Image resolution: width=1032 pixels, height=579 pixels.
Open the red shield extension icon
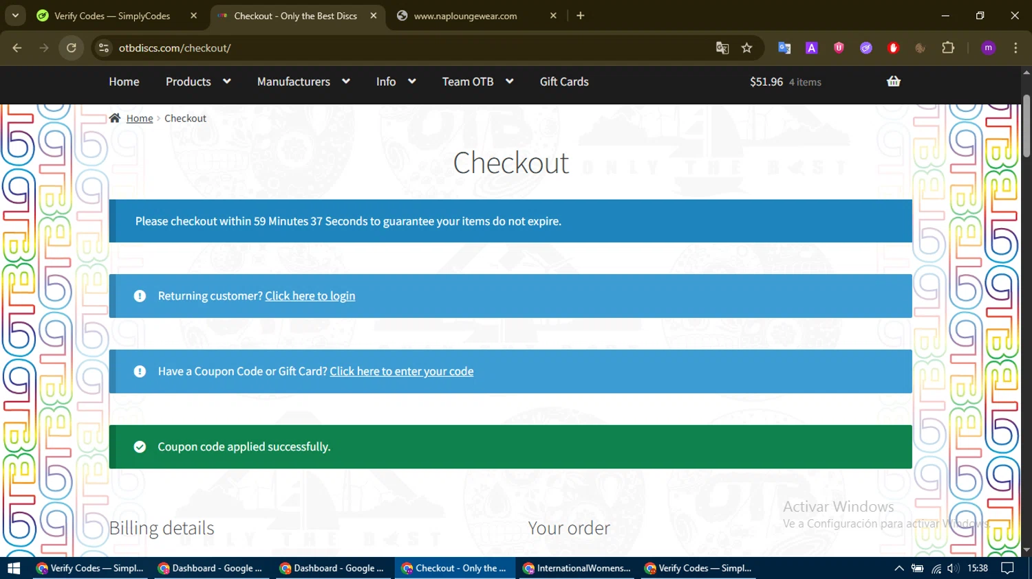coord(839,48)
